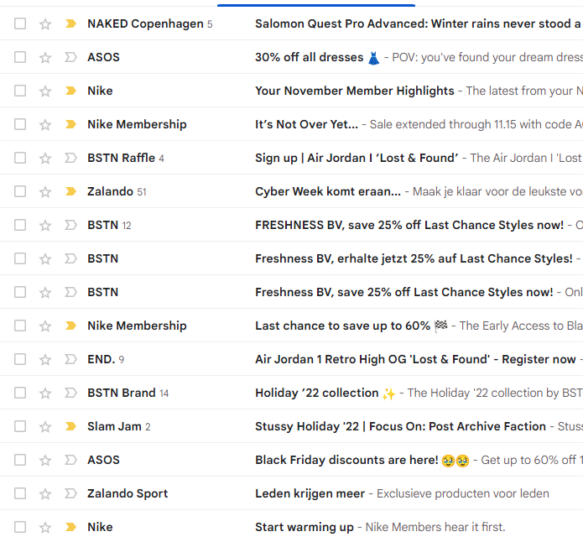Open Freshness BV, save 25% off email
This screenshot has width=583, height=542.
[404, 292]
